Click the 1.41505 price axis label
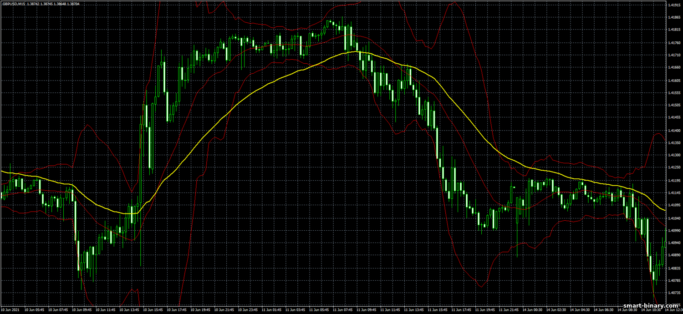 coord(674,105)
